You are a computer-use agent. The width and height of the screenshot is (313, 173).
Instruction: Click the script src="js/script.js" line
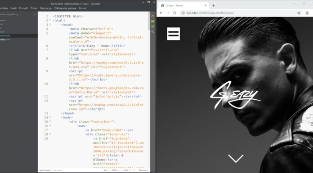(105, 96)
